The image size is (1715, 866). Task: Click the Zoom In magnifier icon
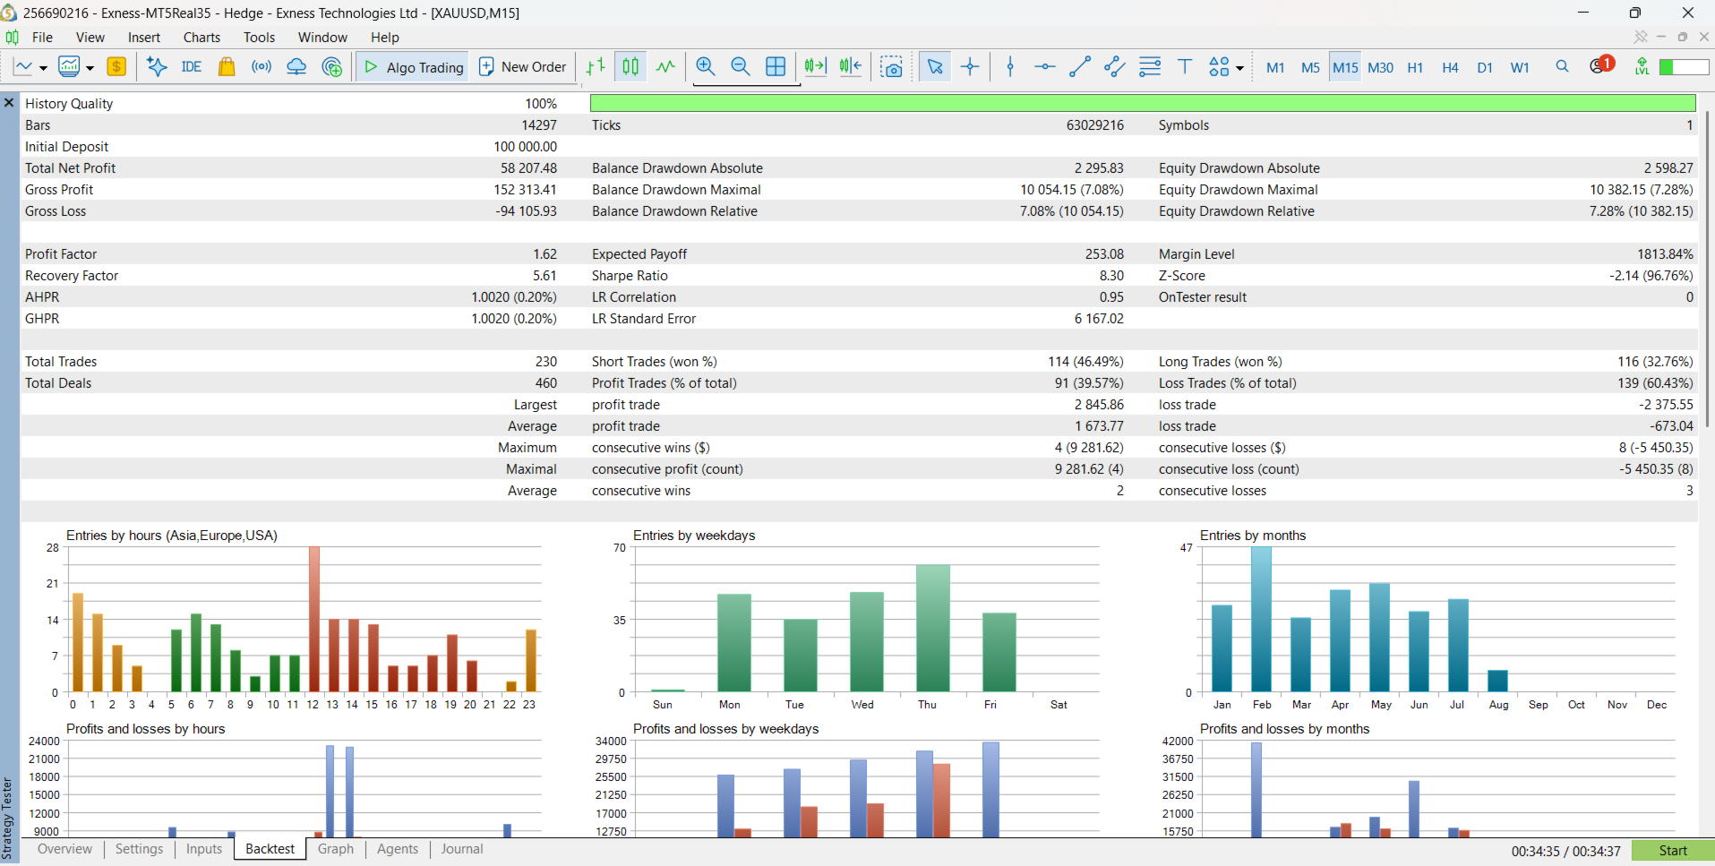706,67
